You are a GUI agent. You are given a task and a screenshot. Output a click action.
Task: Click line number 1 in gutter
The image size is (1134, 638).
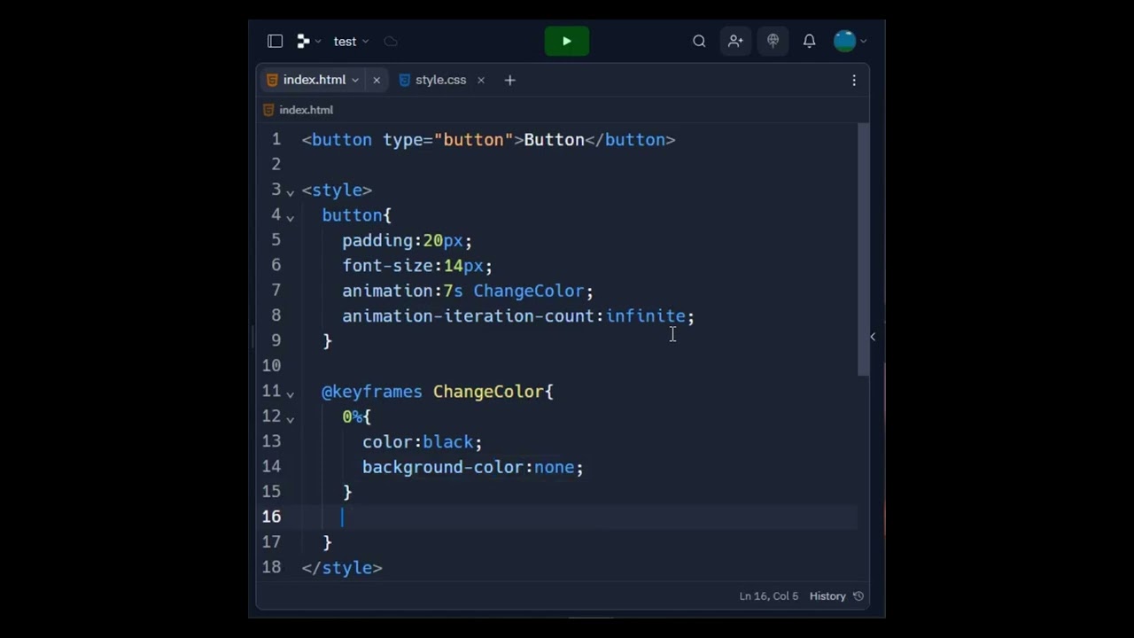276,139
